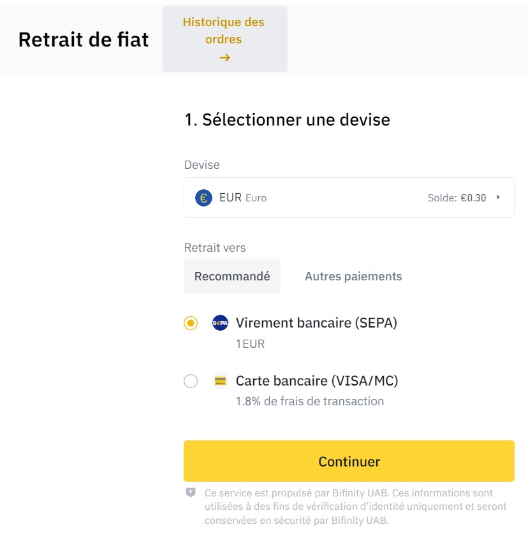Select the Recommandé tab
The image size is (528, 534).
point(231,276)
